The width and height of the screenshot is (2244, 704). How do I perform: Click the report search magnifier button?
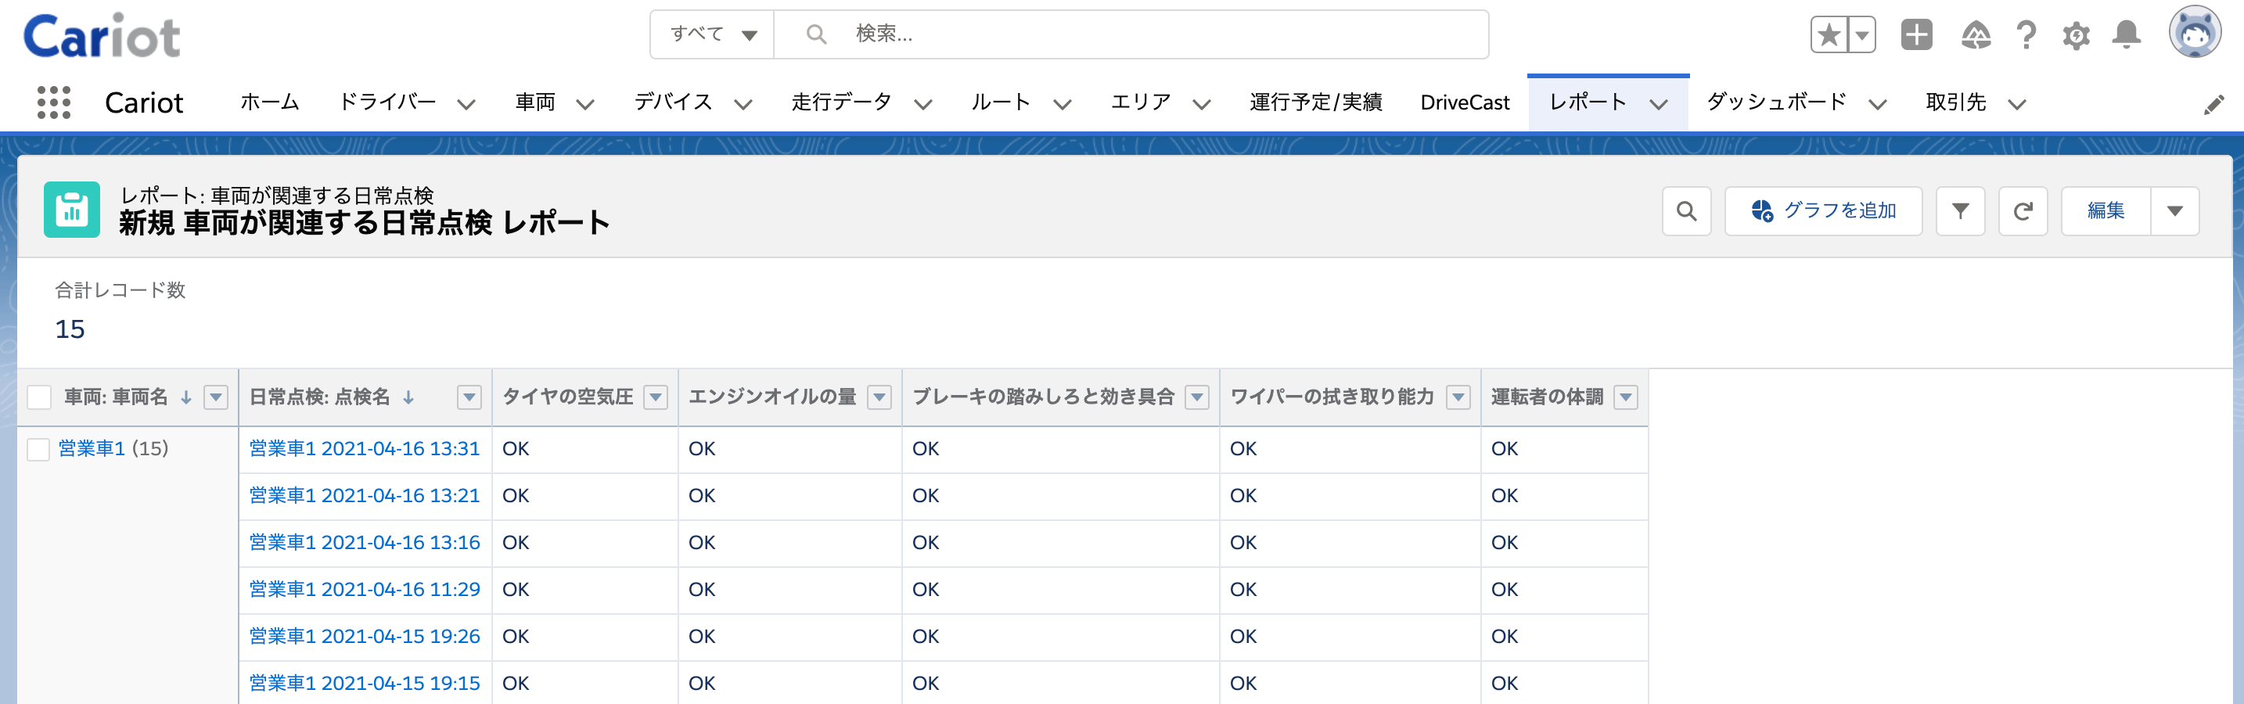tap(1686, 211)
